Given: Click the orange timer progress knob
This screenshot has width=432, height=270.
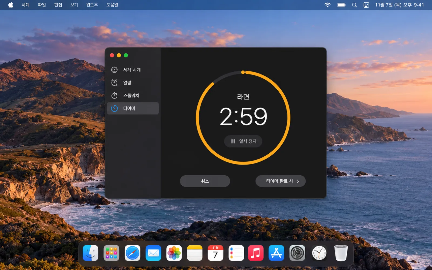Looking at the screenshot, I should point(243,72).
